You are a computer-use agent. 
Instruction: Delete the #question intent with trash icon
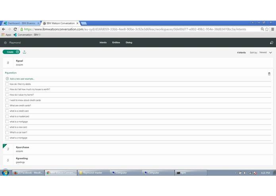[269, 74]
